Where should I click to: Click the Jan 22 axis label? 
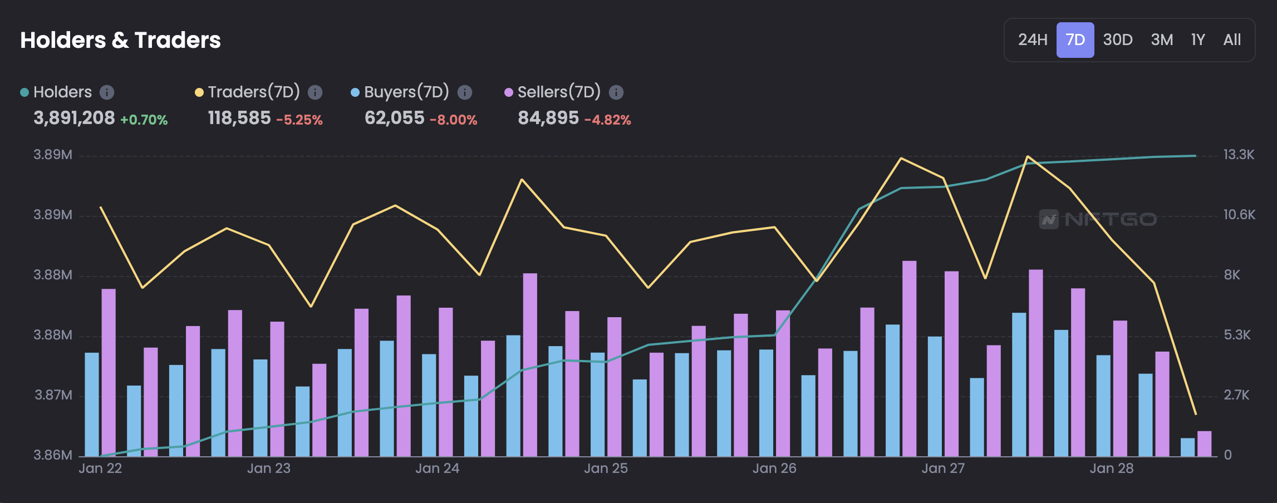pyautogui.click(x=100, y=469)
